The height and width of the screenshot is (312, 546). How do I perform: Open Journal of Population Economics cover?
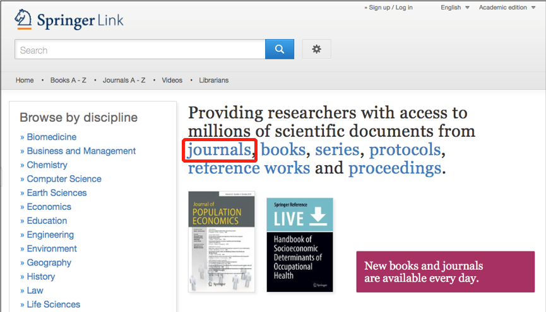(222, 242)
